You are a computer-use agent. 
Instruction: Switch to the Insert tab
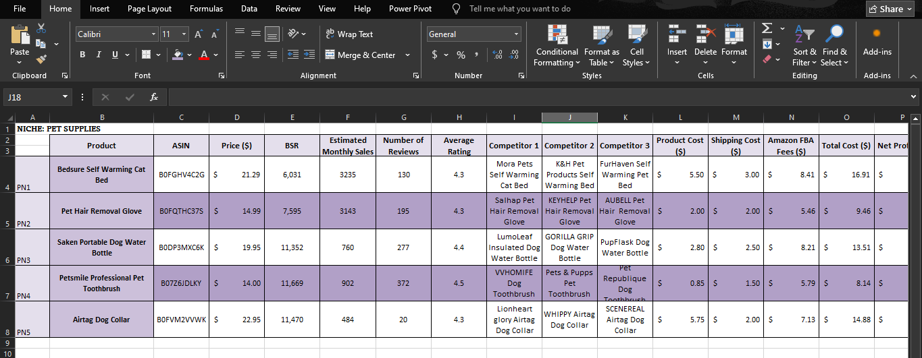99,9
